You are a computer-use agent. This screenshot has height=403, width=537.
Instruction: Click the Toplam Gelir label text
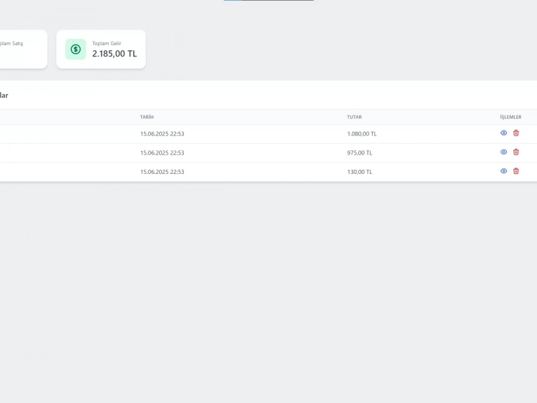click(x=107, y=43)
